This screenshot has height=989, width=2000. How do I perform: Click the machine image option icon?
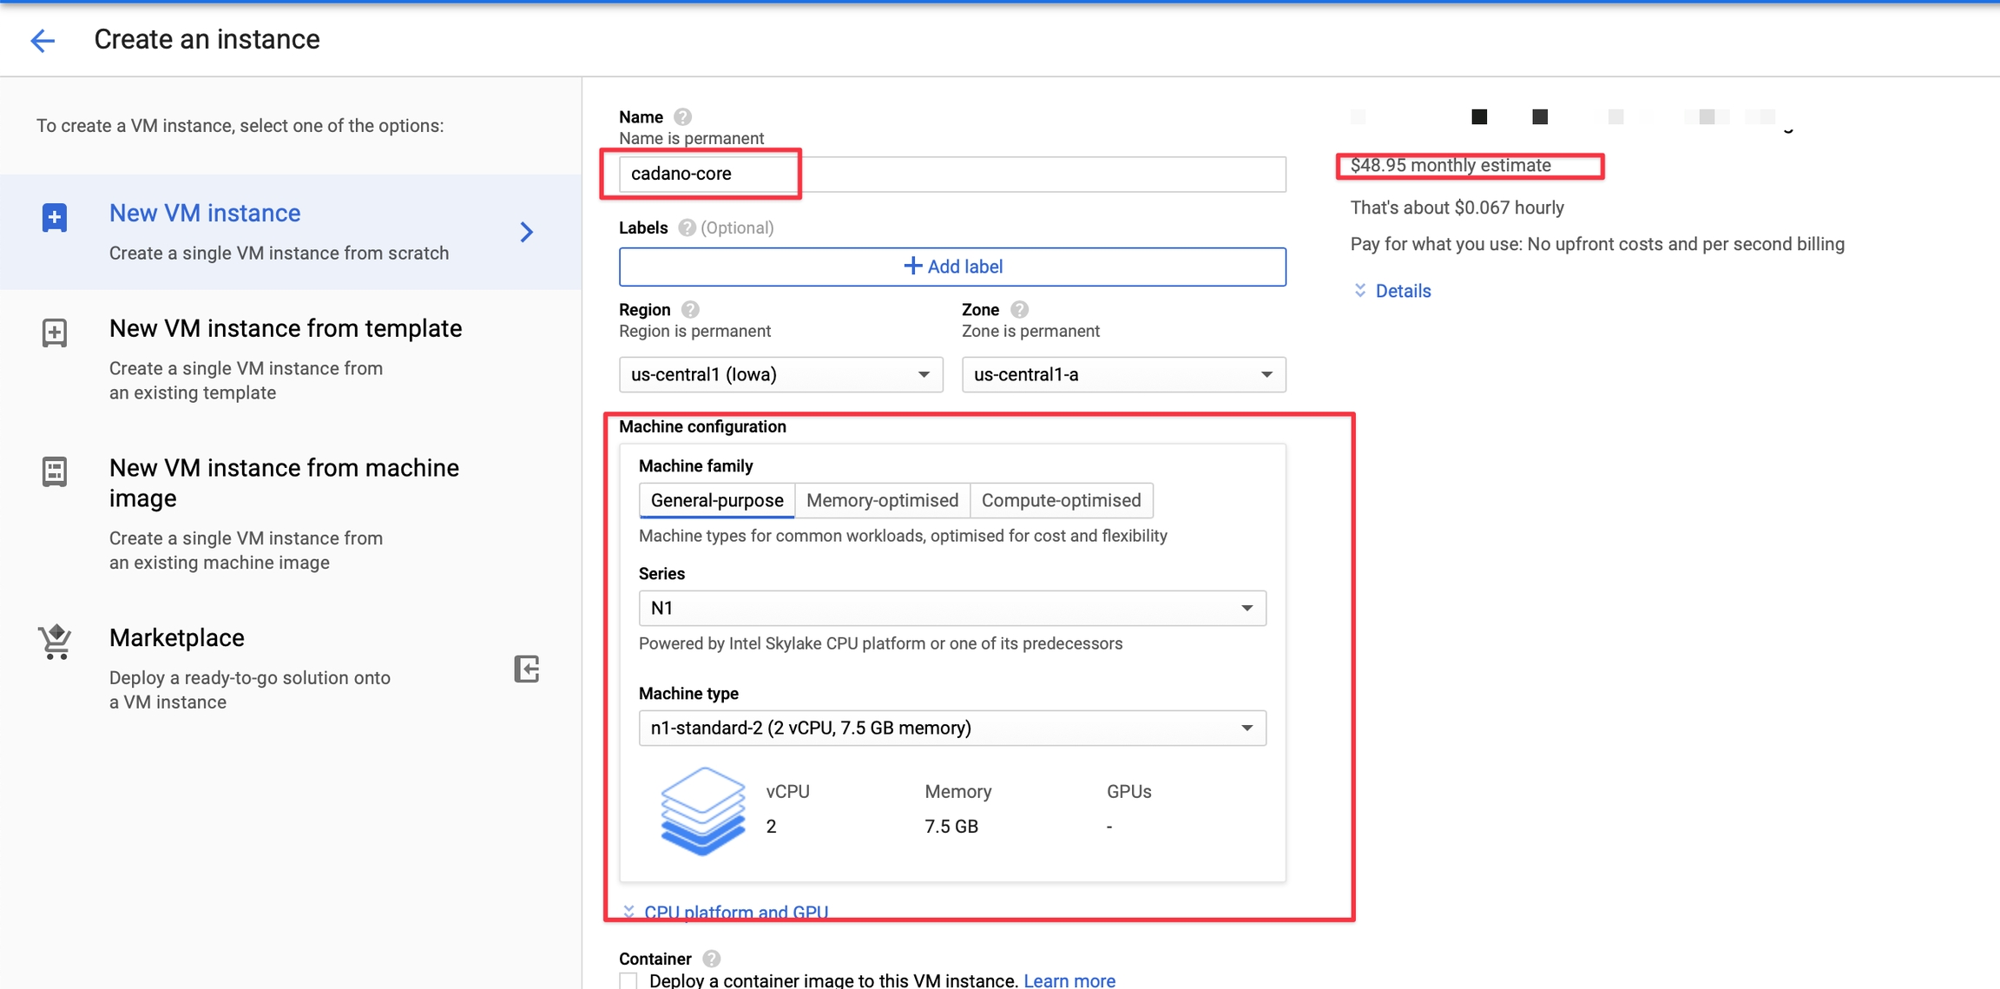pyautogui.click(x=55, y=471)
